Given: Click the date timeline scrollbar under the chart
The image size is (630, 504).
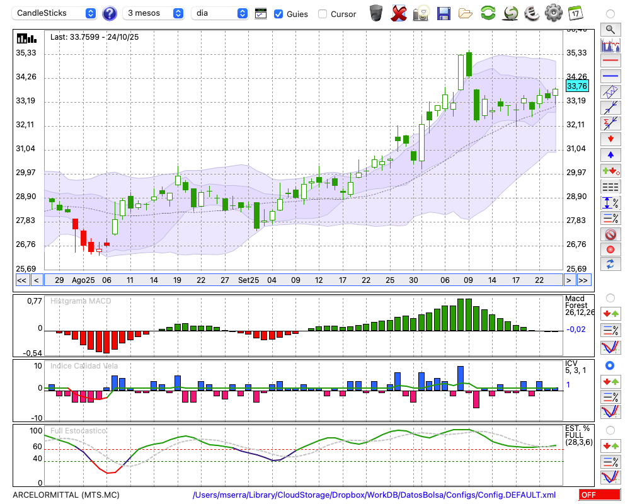Looking at the screenshot, I should coord(302,280).
